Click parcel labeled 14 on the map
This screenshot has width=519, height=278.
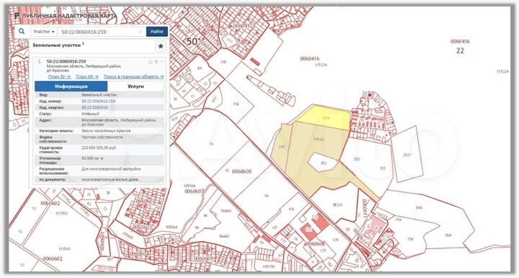[x=211, y=144]
